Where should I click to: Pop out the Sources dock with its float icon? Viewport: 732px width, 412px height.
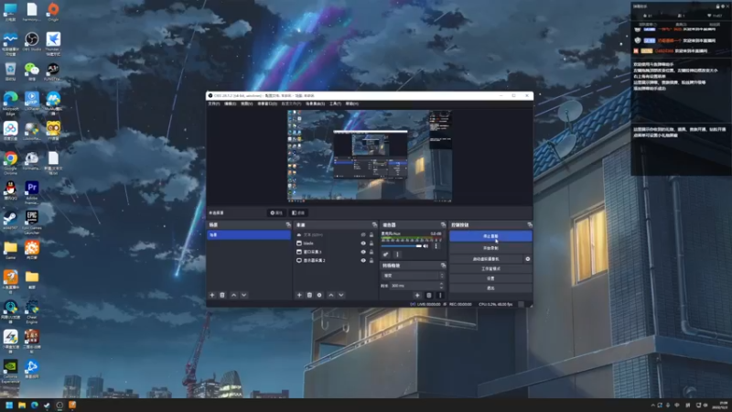(374, 225)
